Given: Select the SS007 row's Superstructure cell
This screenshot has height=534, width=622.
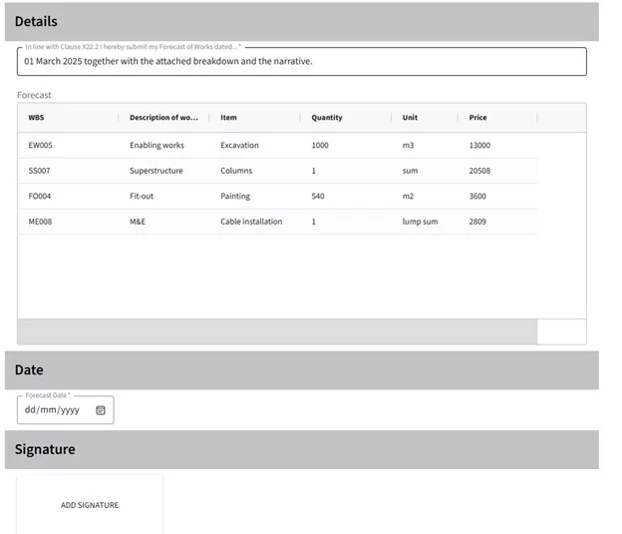Looking at the screenshot, I should click(156, 171).
